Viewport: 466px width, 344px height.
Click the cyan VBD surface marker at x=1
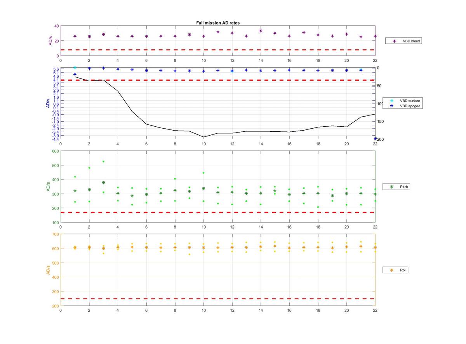point(75,68)
